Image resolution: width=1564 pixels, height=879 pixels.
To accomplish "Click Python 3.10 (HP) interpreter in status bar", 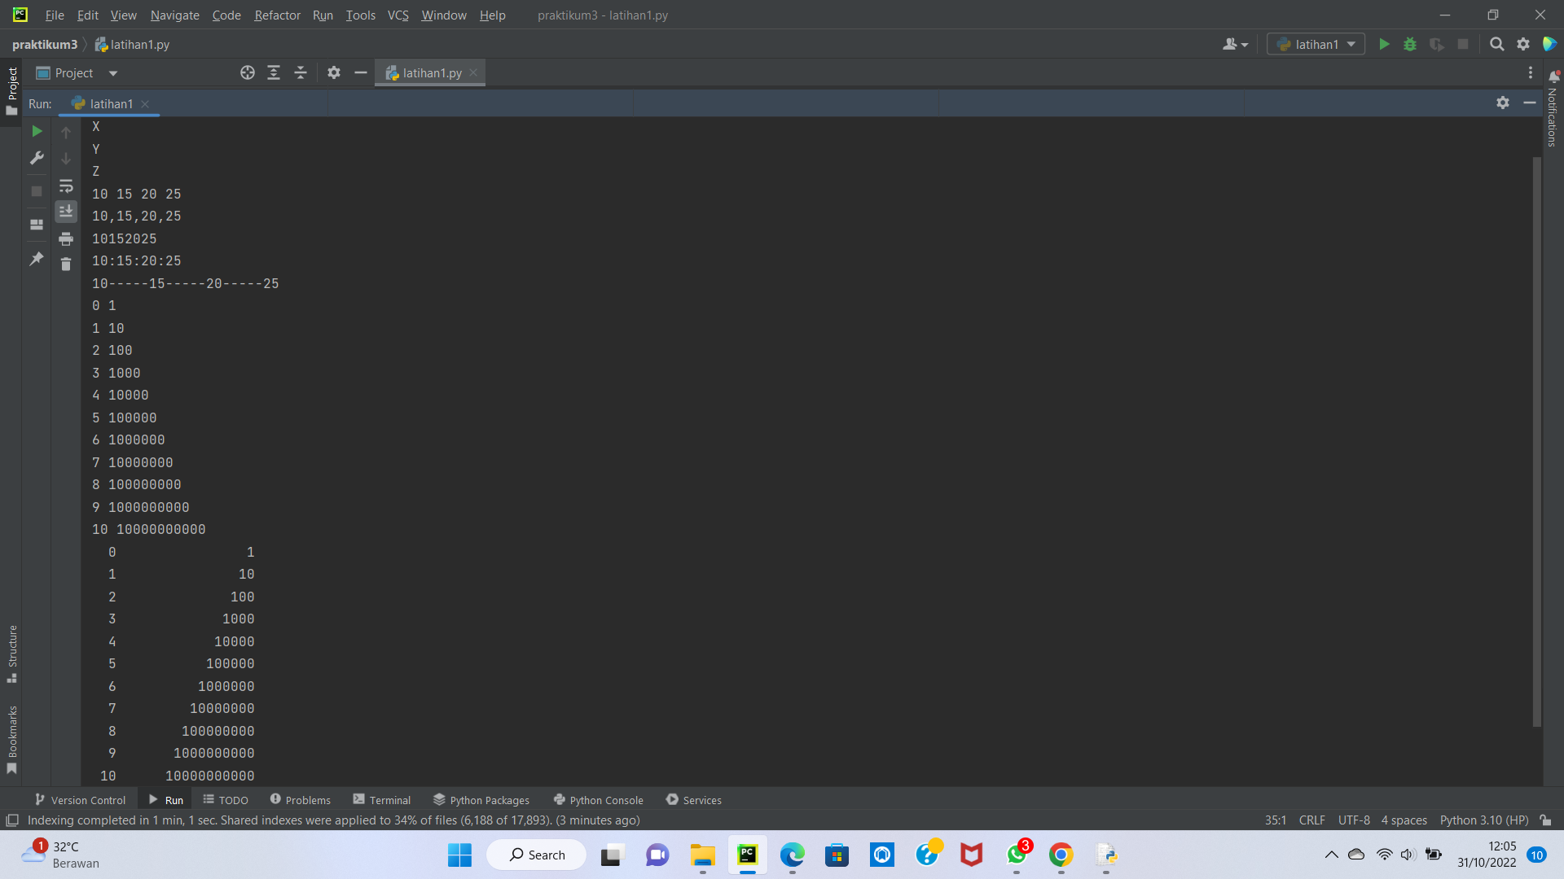I will point(1483,820).
